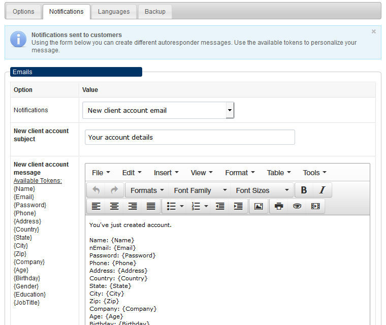Open numbered list style dropdown arrow

pos(206,206)
